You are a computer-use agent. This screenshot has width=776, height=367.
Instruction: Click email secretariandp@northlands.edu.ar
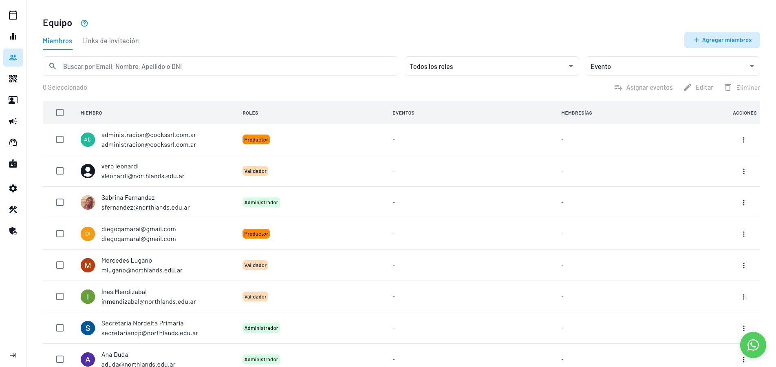pos(150,333)
